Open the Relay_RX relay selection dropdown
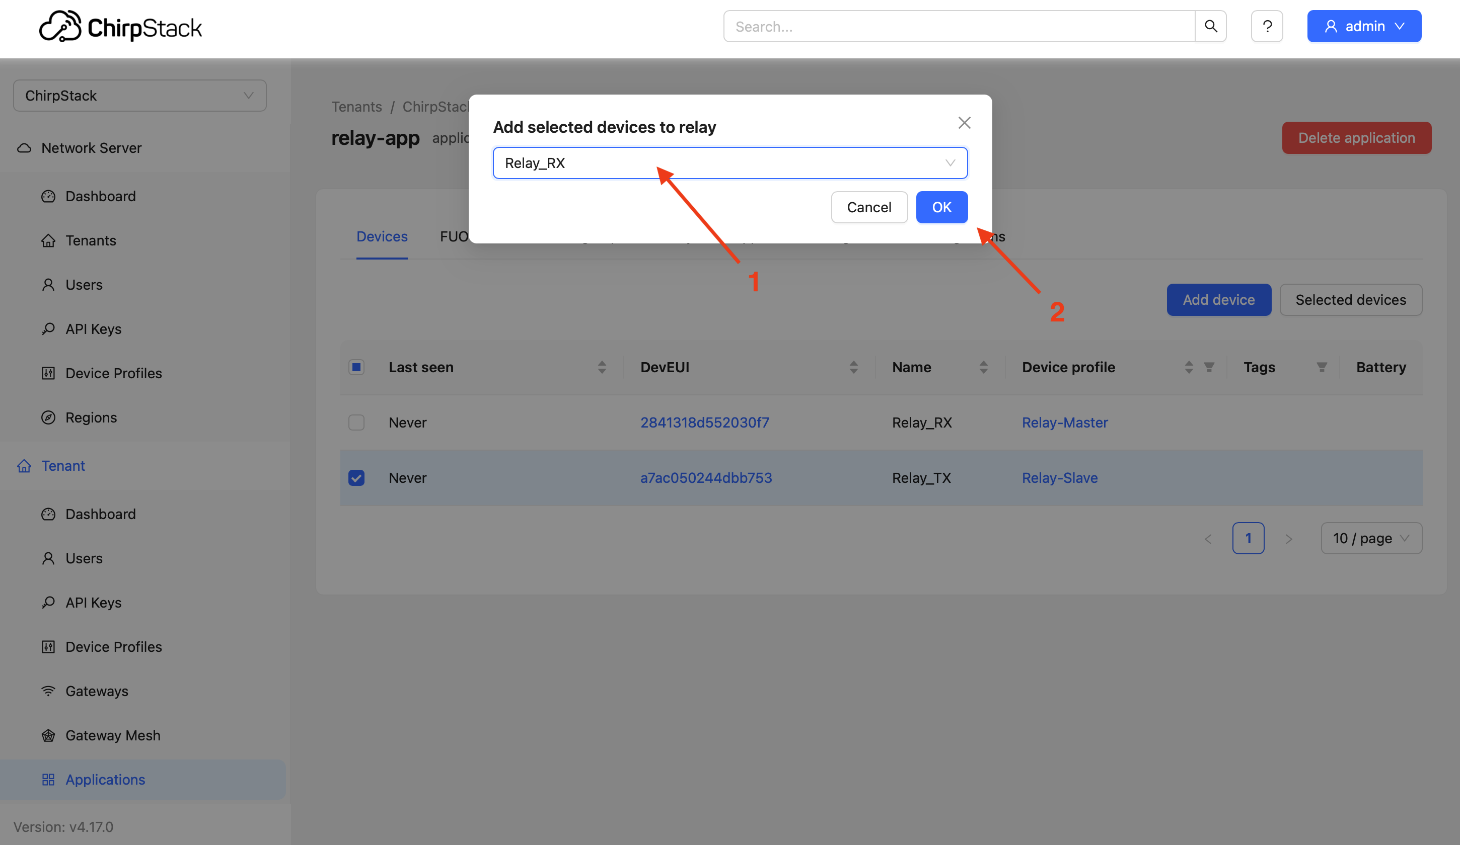Image resolution: width=1460 pixels, height=845 pixels. (729, 163)
